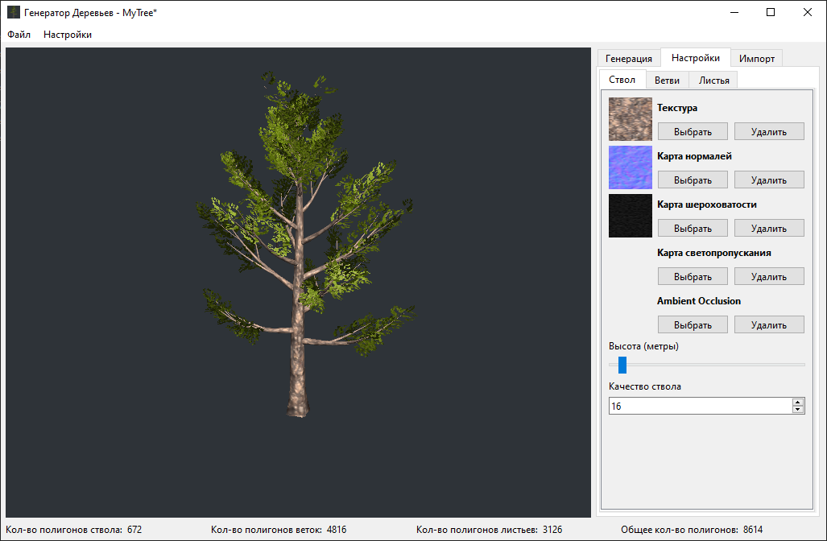Click Выбрать for Карта нормалей
The image size is (827, 541).
click(693, 180)
